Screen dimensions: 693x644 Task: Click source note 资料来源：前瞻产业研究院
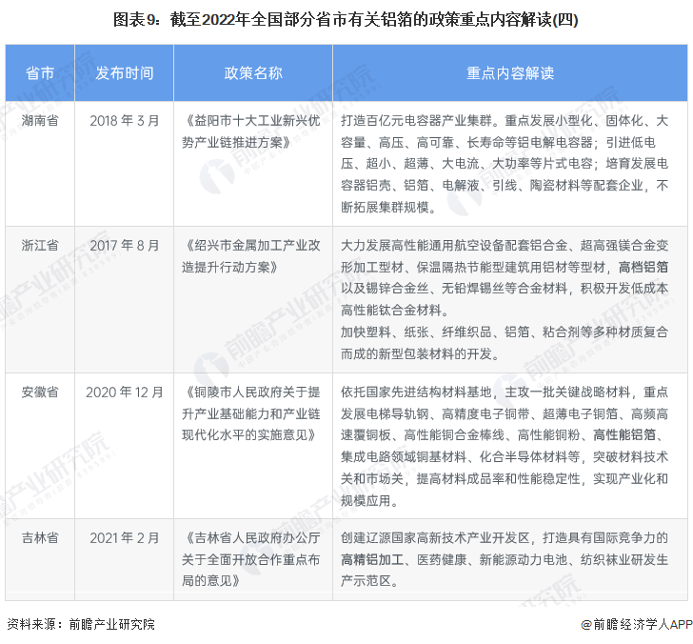point(81,624)
